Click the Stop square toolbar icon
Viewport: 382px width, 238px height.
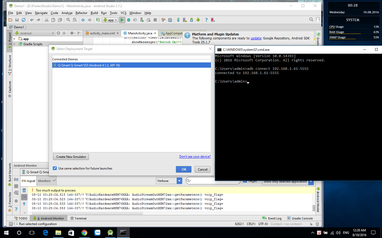[155, 20]
